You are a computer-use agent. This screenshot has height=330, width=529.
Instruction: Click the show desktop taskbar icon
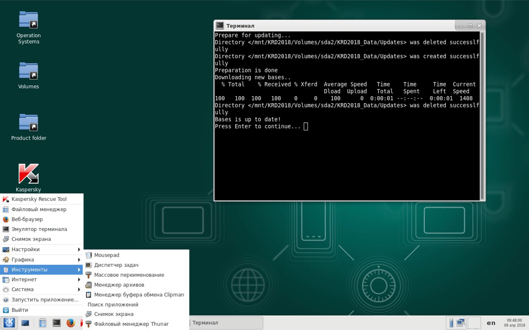coord(25,323)
